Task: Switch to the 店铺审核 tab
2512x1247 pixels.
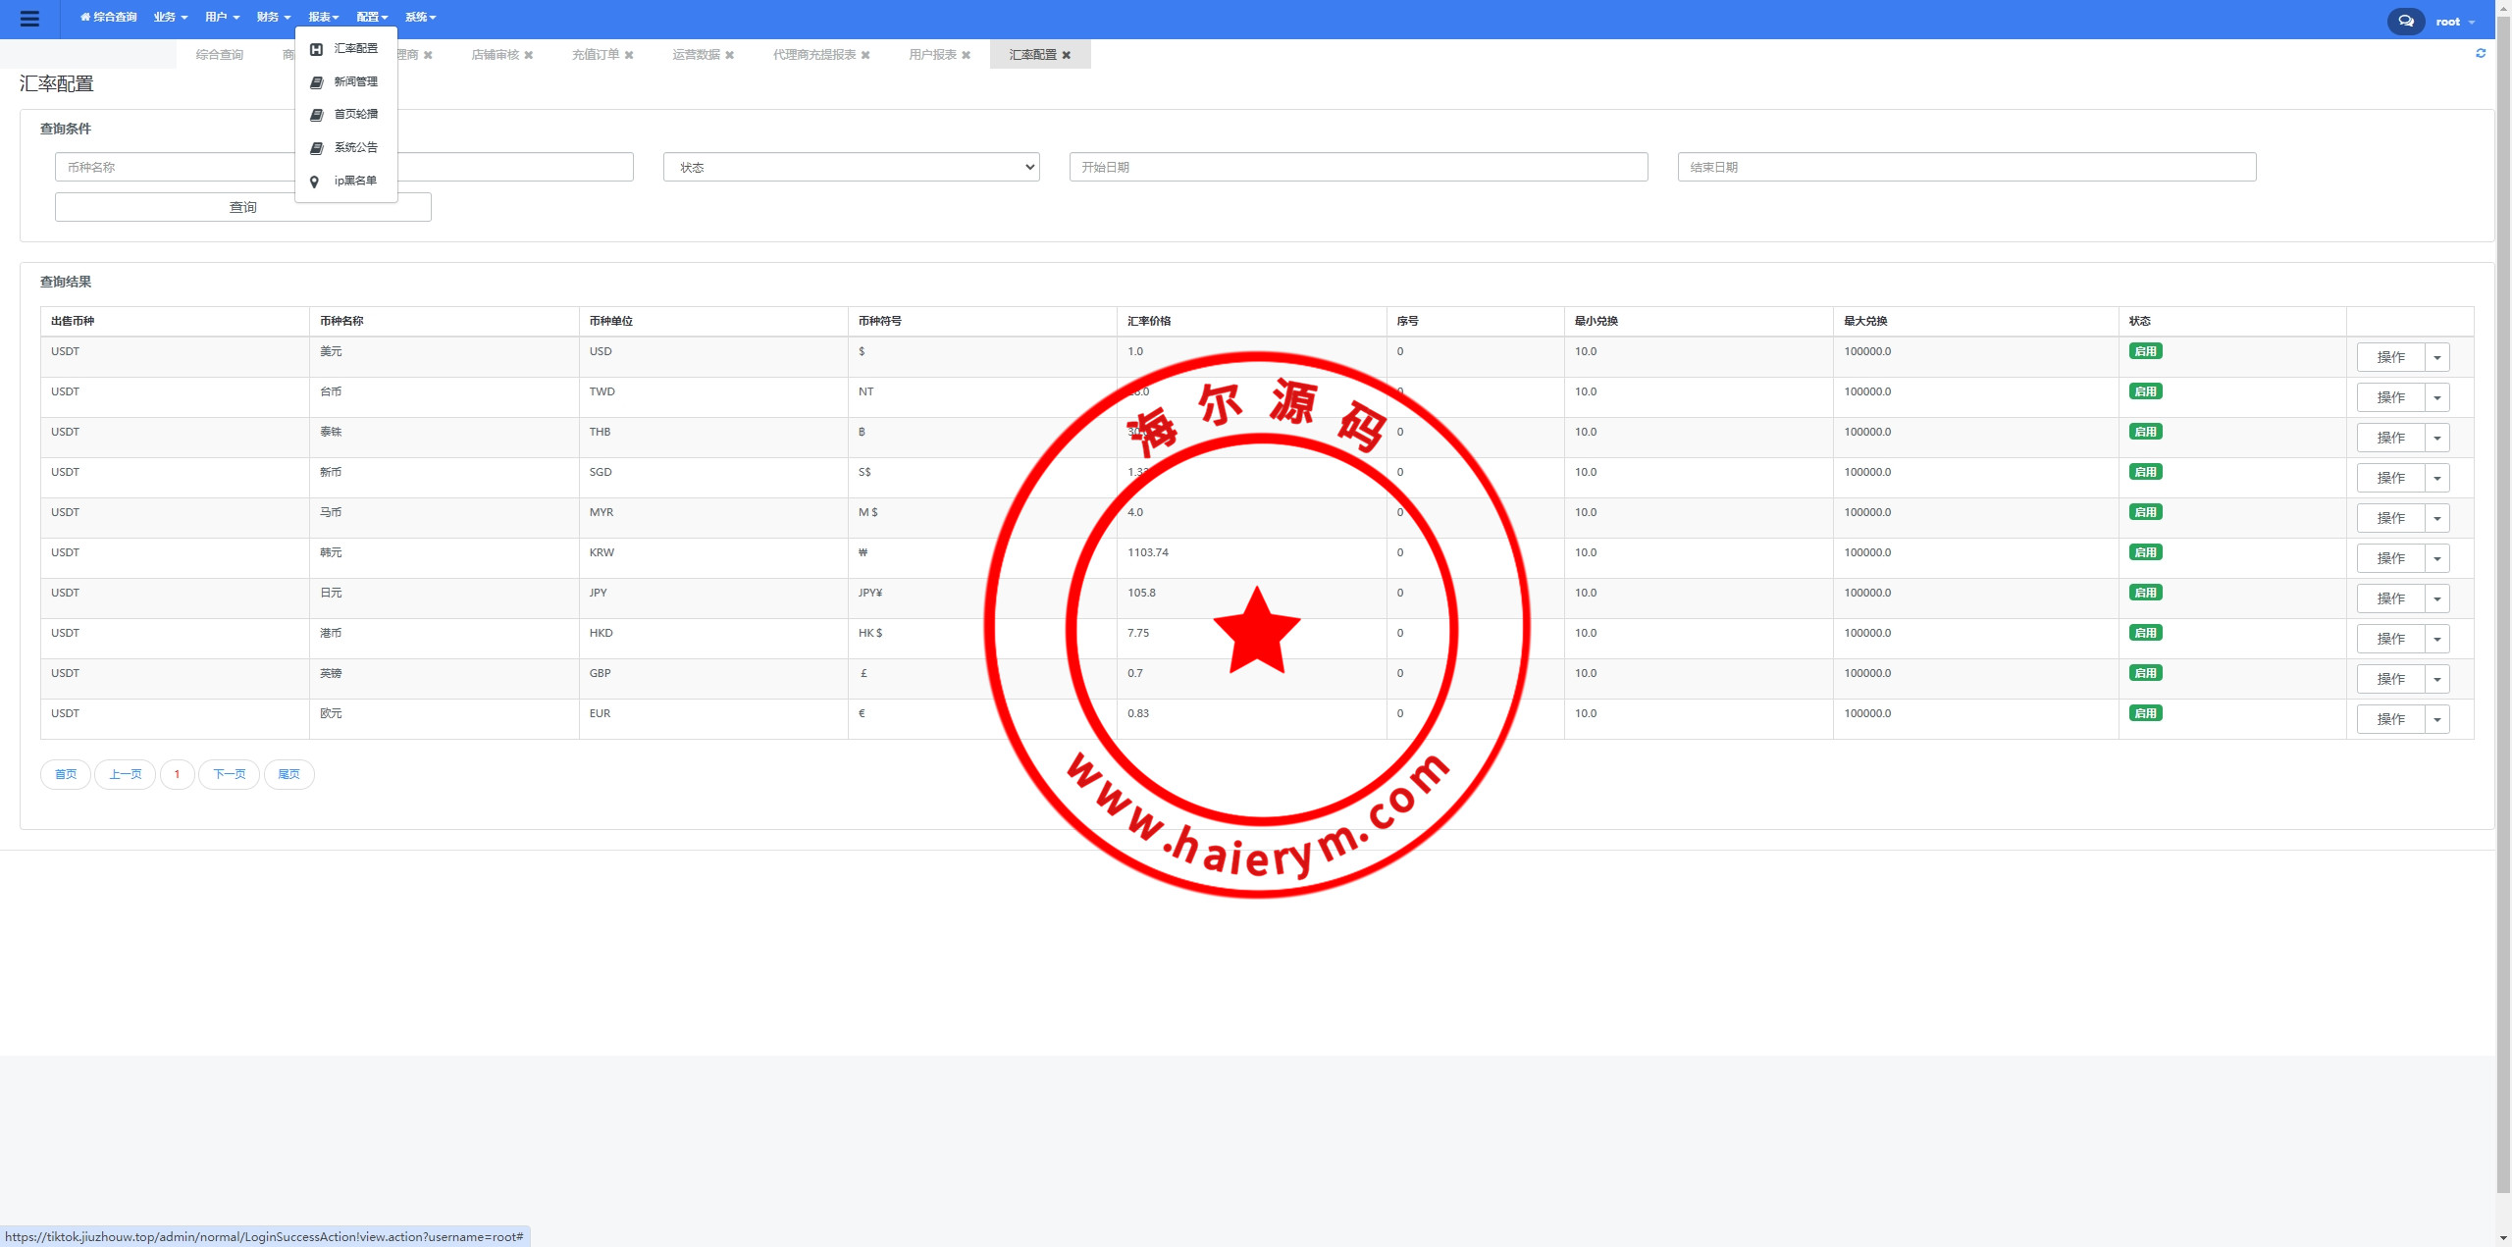Action: 495,55
